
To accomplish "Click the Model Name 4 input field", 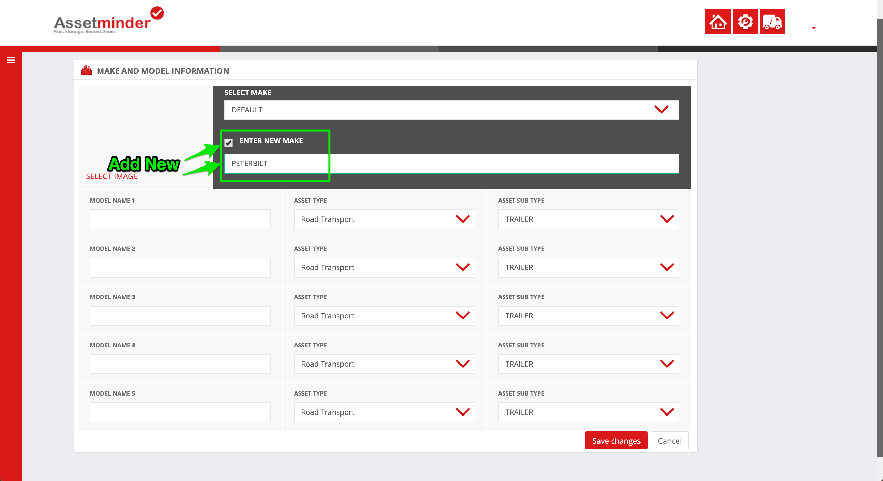I will tap(180, 364).
